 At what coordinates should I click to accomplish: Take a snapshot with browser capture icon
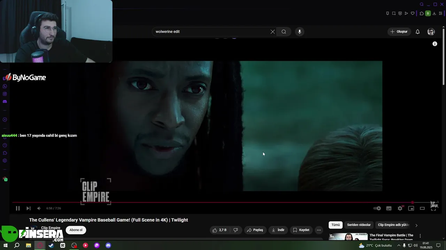pyautogui.click(x=394, y=14)
